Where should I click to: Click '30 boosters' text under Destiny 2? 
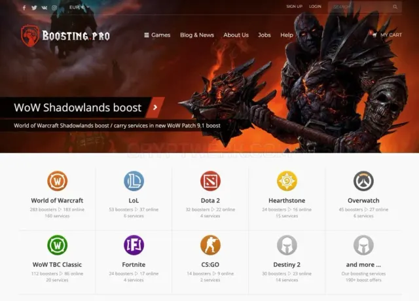point(274,274)
